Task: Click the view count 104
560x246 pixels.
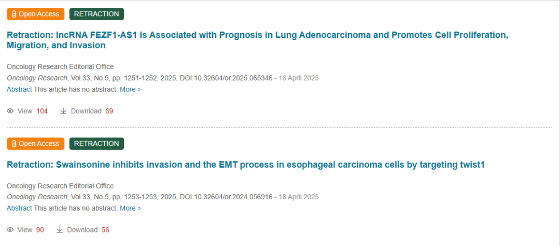Action: 42,111
